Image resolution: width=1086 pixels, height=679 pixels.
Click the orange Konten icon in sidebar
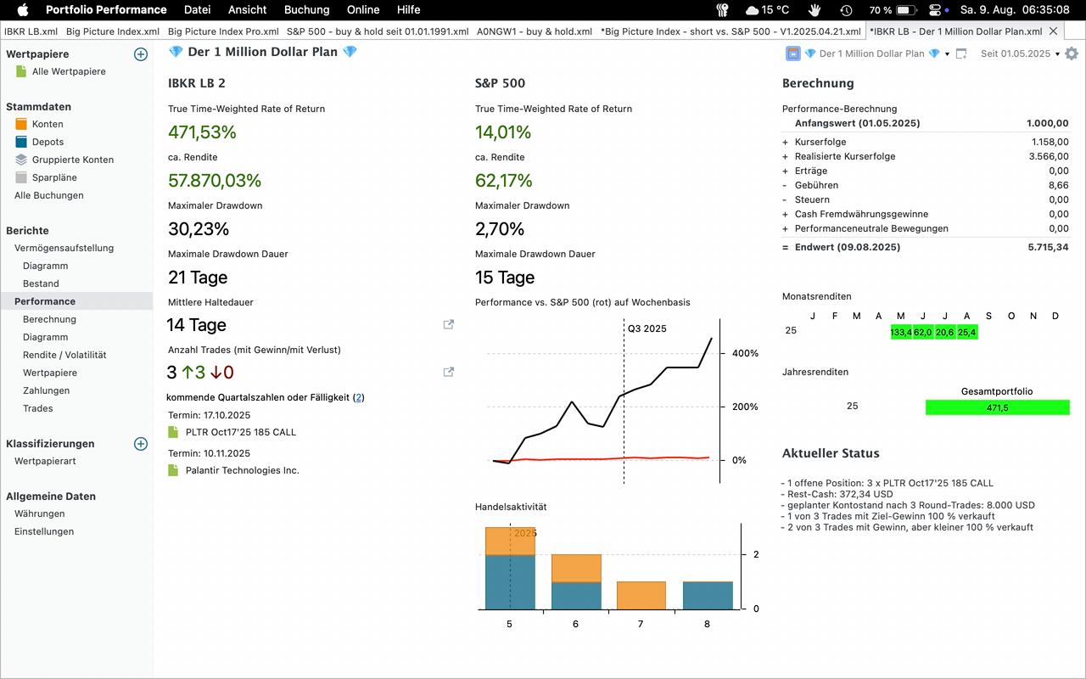click(x=21, y=124)
